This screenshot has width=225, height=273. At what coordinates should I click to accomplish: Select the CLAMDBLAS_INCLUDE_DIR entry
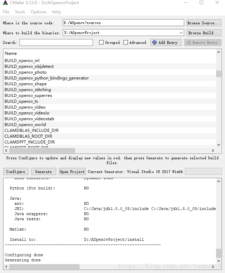click(110, 131)
